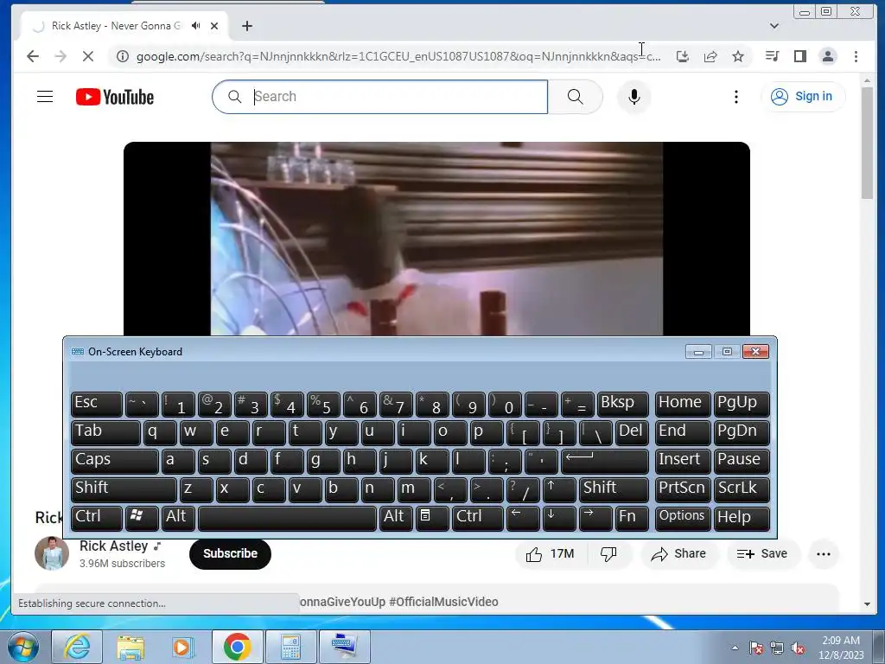
Task: Open the Chrome three-dot menu
Action: tap(856, 56)
